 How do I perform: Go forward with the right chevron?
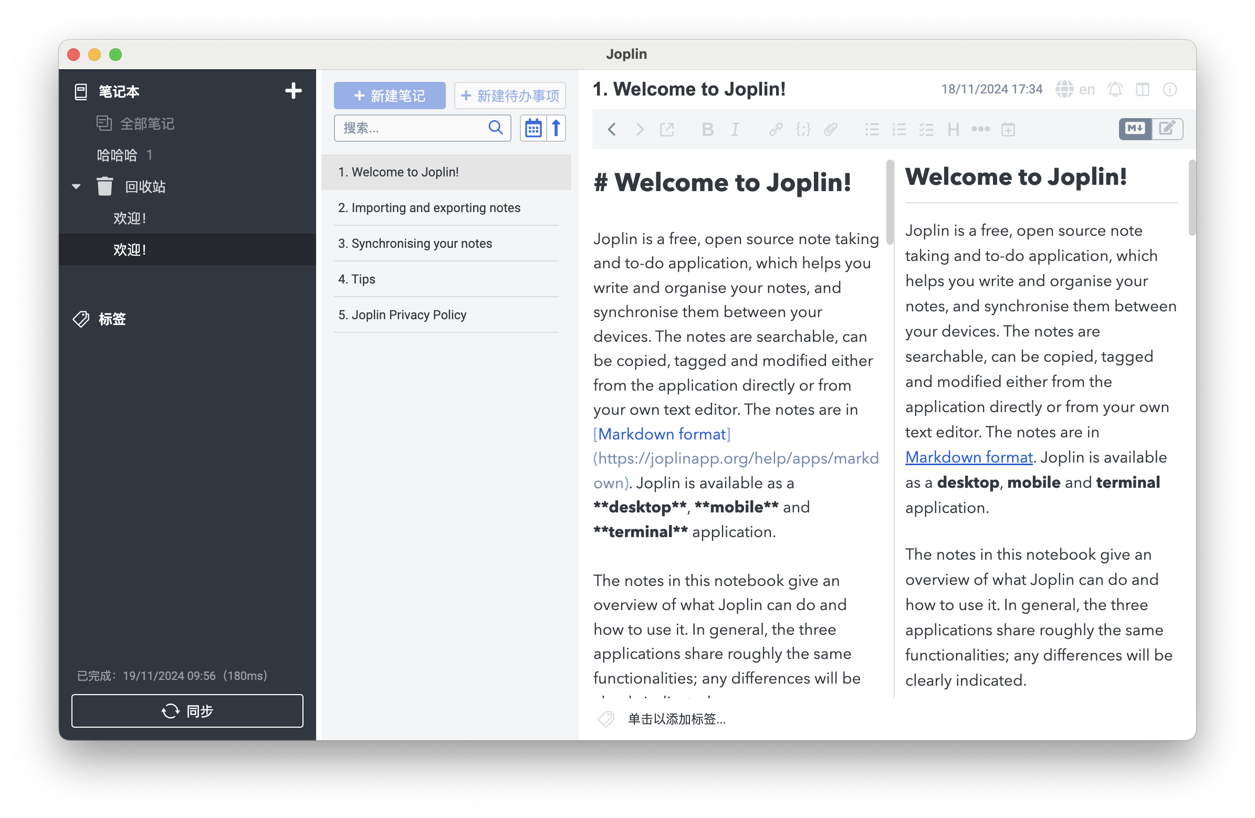tap(639, 129)
